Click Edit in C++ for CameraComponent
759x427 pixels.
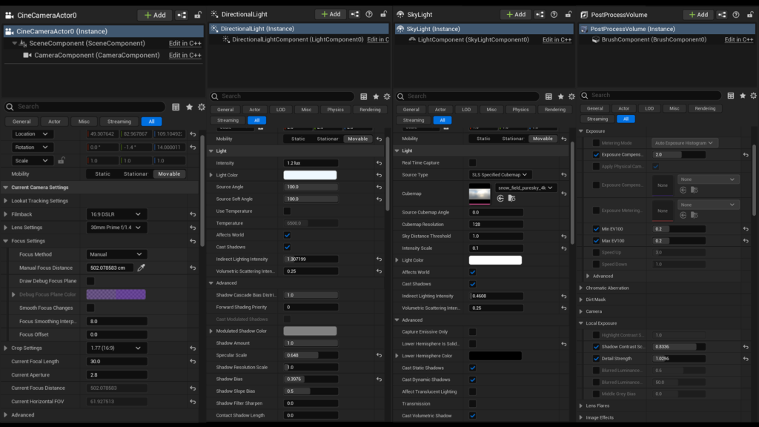[185, 56]
